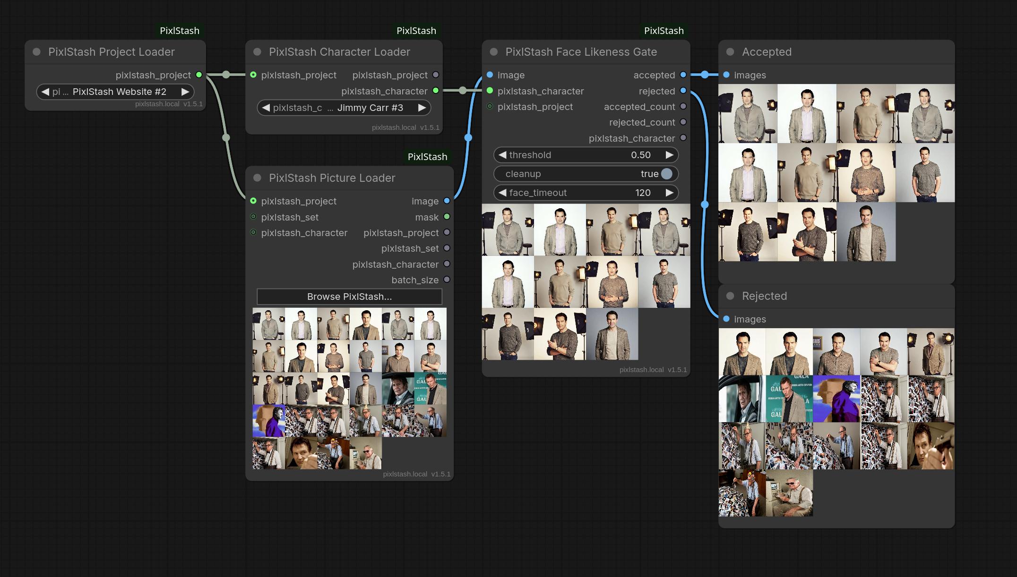1017x577 pixels.
Task: Click Face Gate pixlstash_character output socket
Action: [x=683, y=138]
